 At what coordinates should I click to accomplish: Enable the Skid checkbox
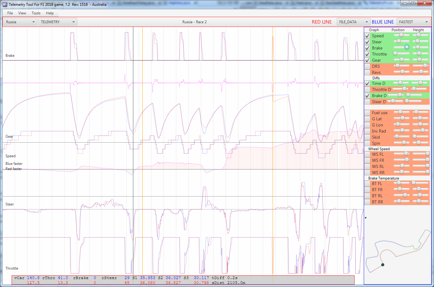pyautogui.click(x=367, y=137)
